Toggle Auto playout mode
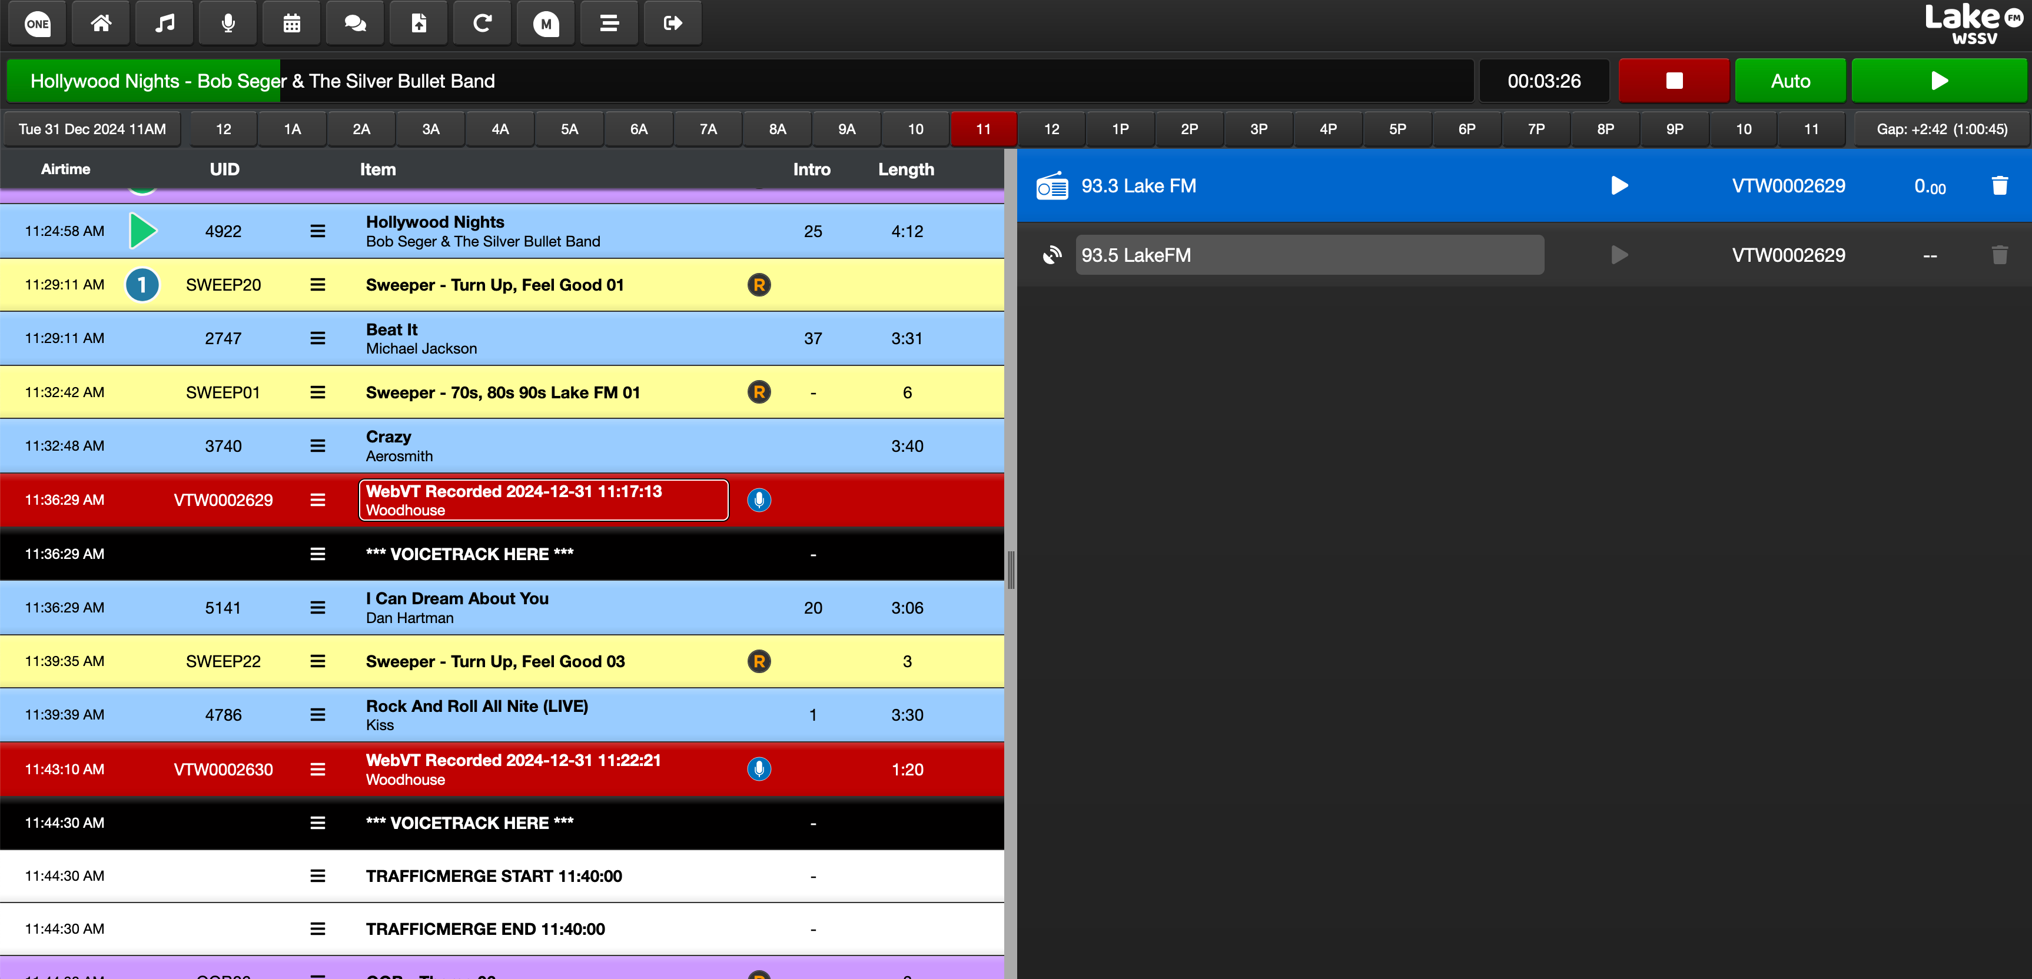The image size is (2032, 979). point(1790,79)
